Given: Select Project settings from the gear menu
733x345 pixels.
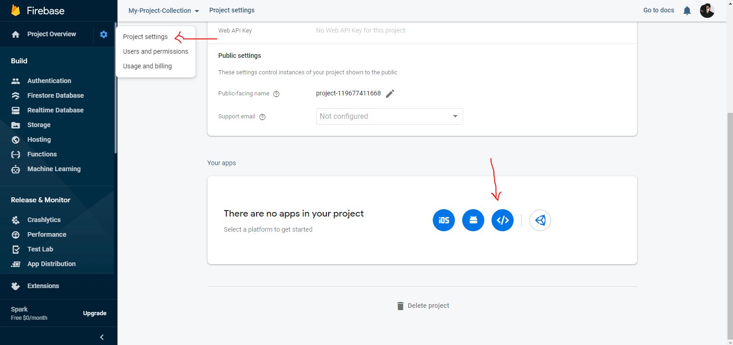Looking at the screenshot, I should coord(145,37).
